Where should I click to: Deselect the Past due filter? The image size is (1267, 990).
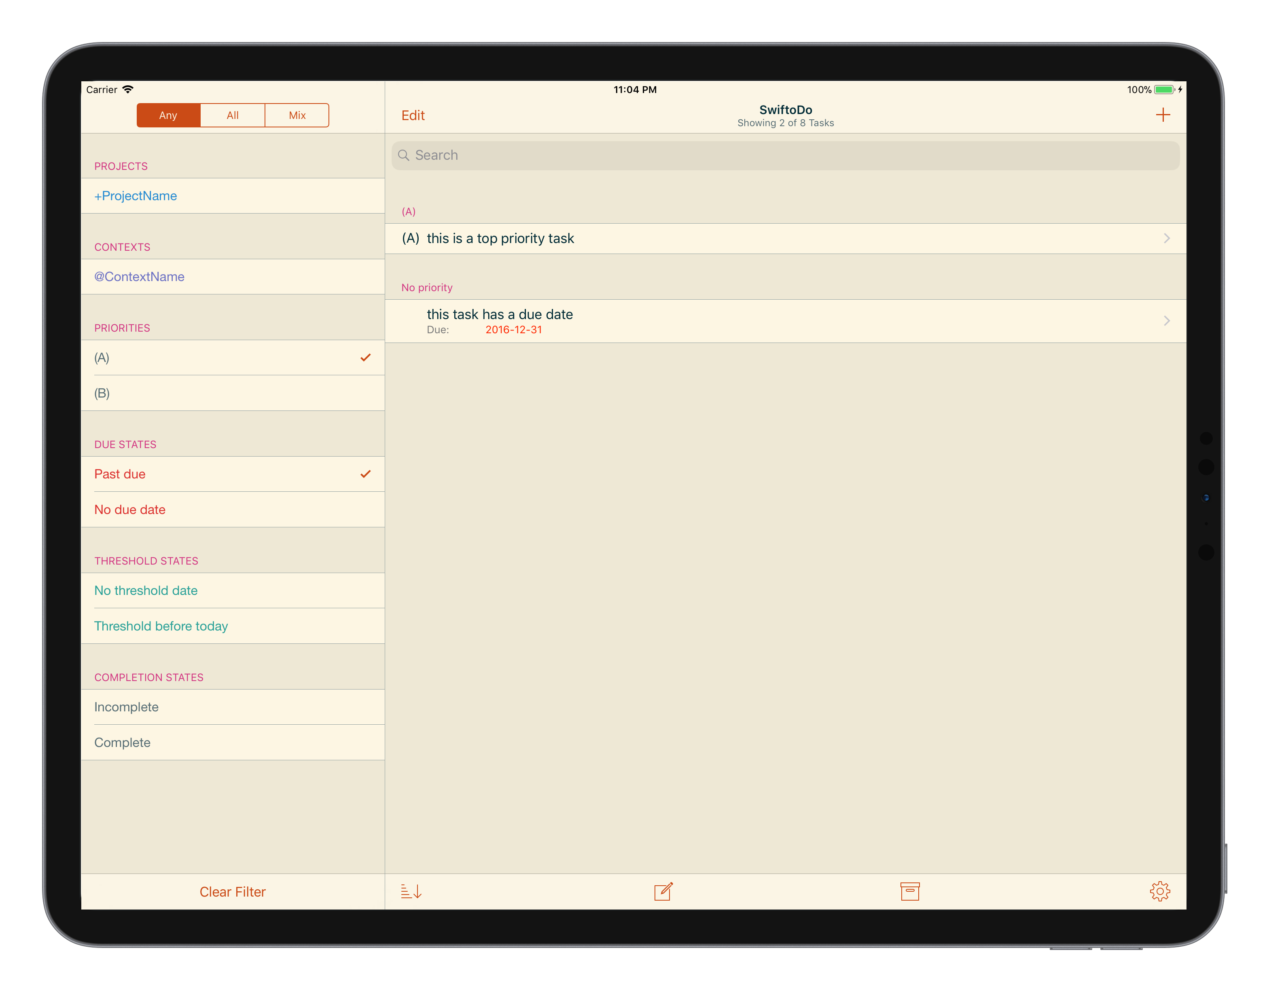pos(232,474)
